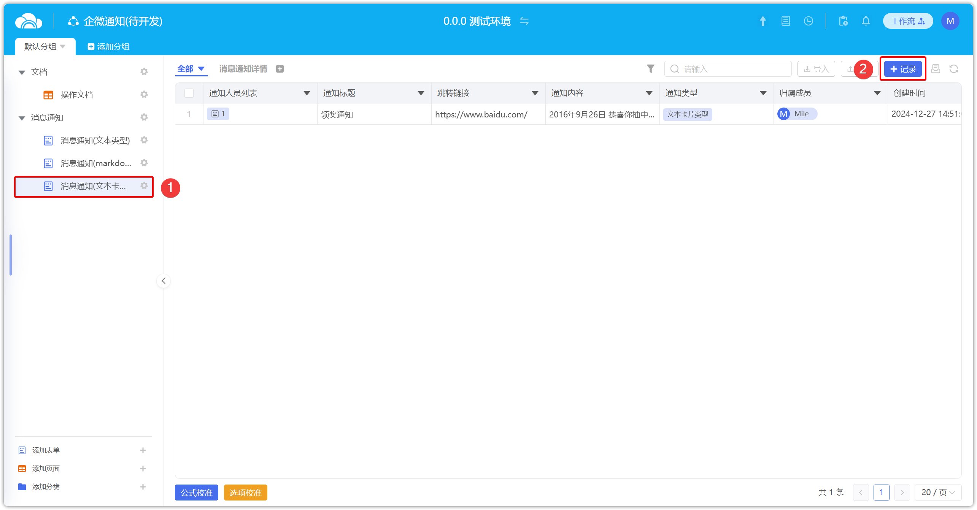Open the 跳转链接 column dropdown
The height and width of the screenshot is (510, 977).
point(535,93)
